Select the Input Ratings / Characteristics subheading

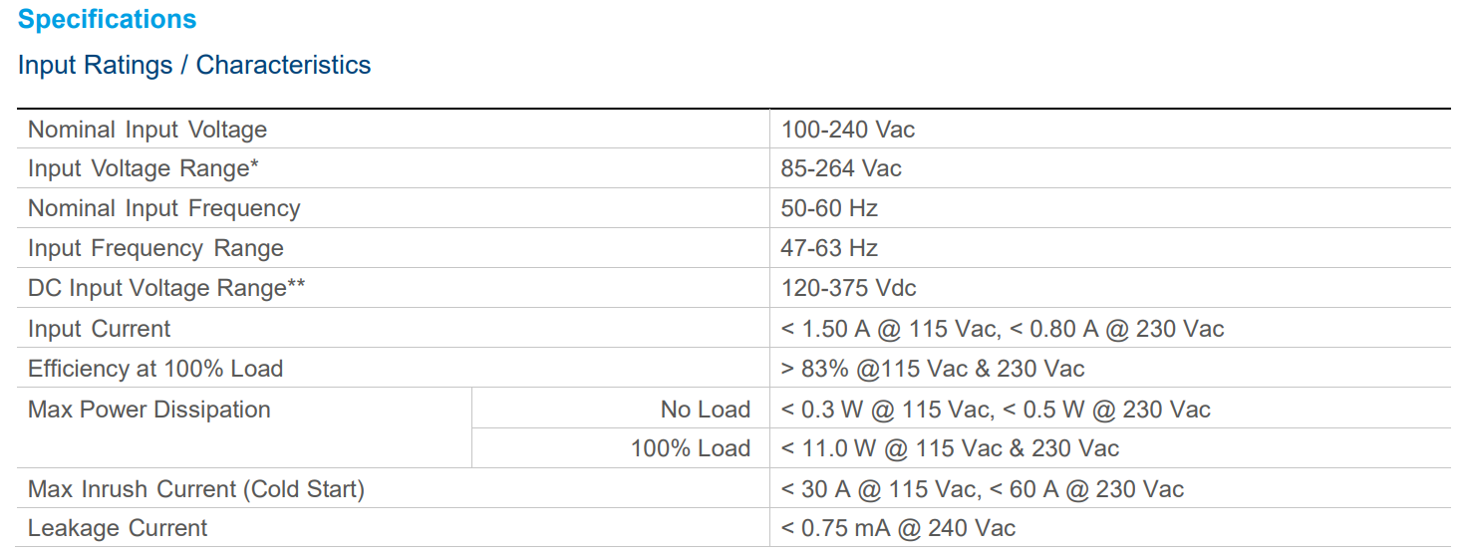(x=194, y=65)
